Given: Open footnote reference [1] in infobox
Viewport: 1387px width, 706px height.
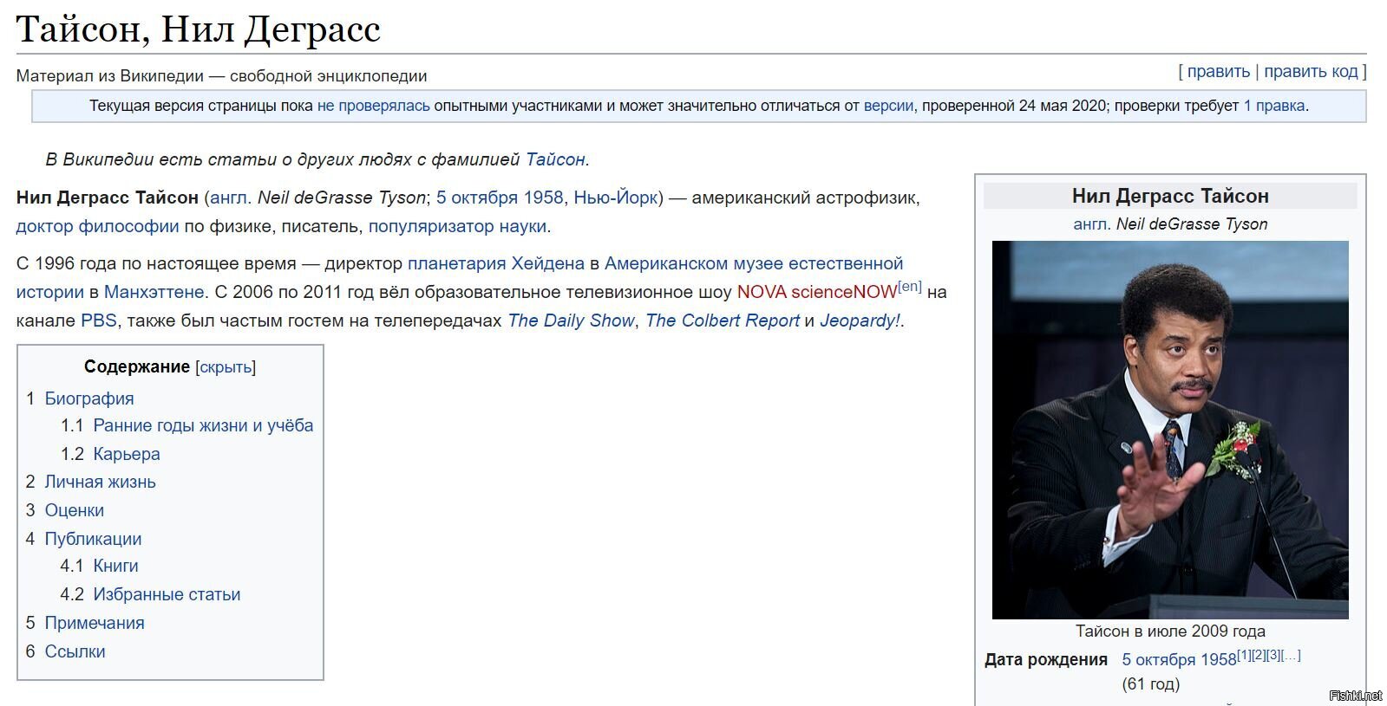Looking at the screenshot, I should click(1244, 655).
